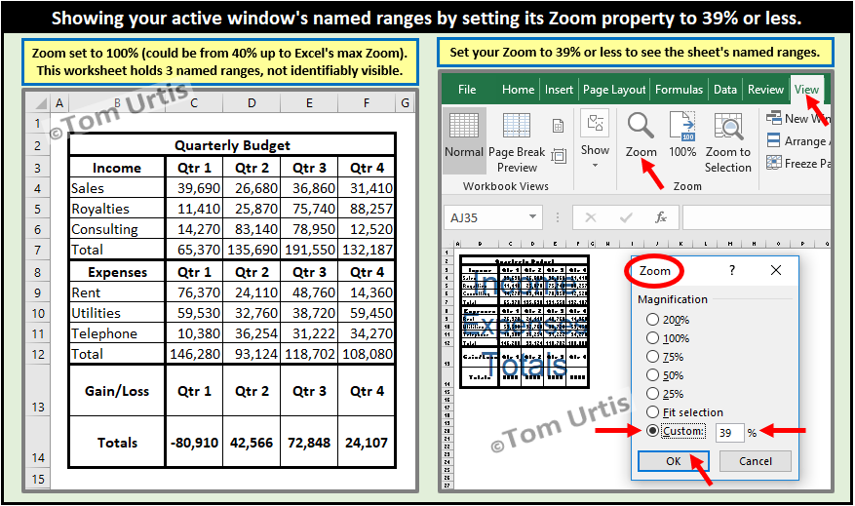
Task: Select column C header in left sheet
Action: 194,103
